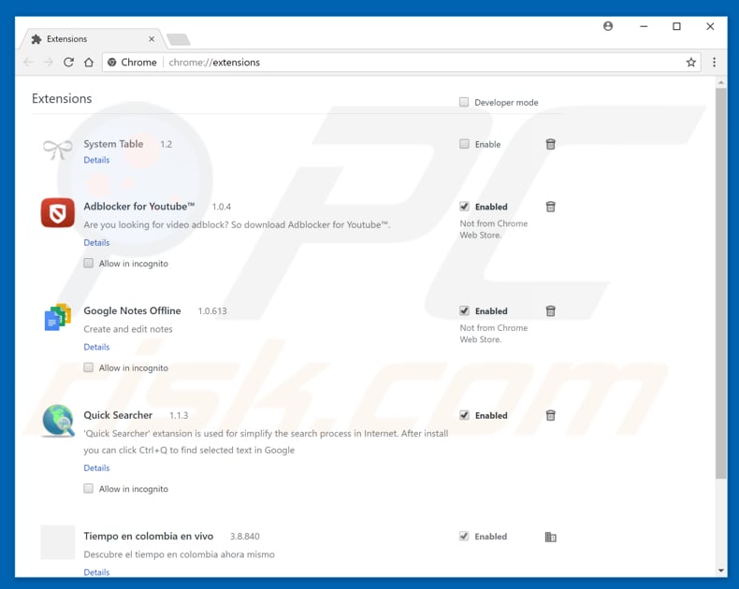This screenshot has height=589, width=739.
Task: Bookmark this page with the star
Action: (x=691, y=63)
